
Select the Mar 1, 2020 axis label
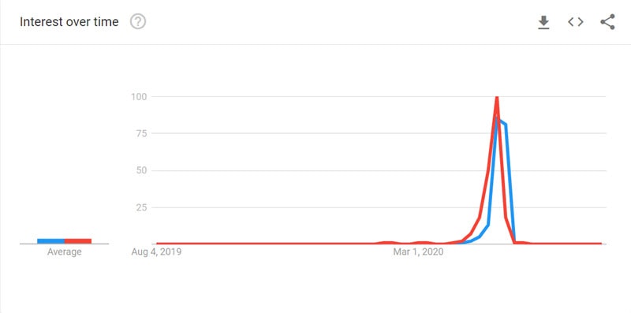click(418, 252)
